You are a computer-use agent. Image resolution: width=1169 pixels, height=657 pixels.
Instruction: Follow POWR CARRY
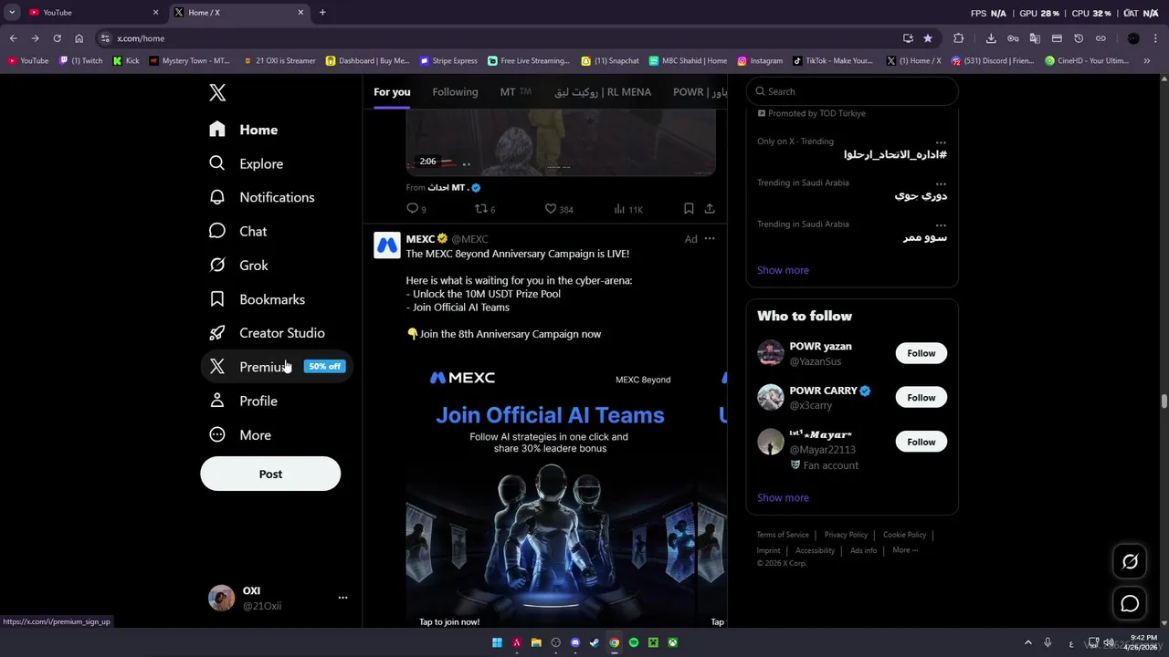point(921,398)
